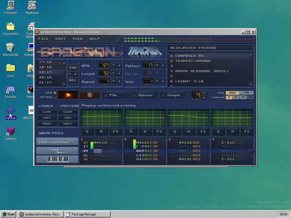Select instrument 4 ASM2K OLDSKOOL MUSIC!
This screenshot has height=218, width=291.
click(x=209, y=71)
